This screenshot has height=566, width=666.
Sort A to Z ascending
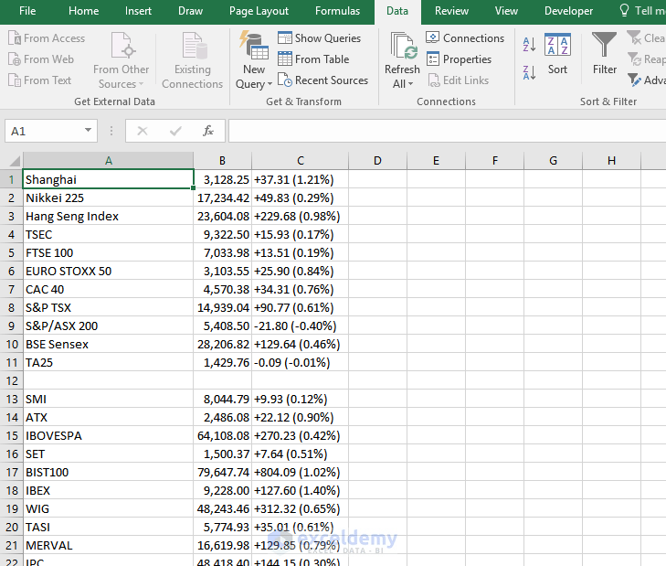click(x=529, y=44)
